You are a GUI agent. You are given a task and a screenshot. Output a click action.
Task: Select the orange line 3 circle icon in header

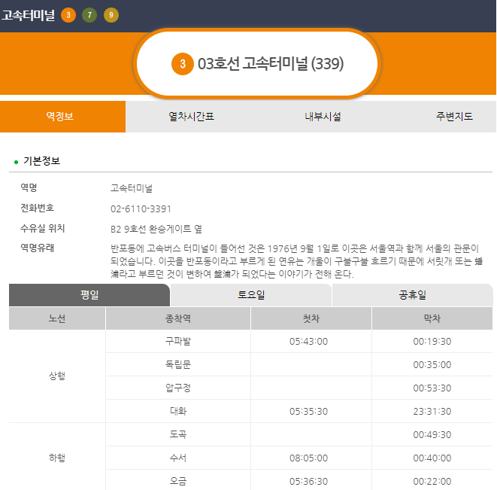pos(68,15)
